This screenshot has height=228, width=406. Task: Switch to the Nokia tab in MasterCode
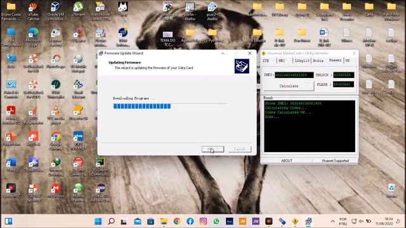pos(318,61)
